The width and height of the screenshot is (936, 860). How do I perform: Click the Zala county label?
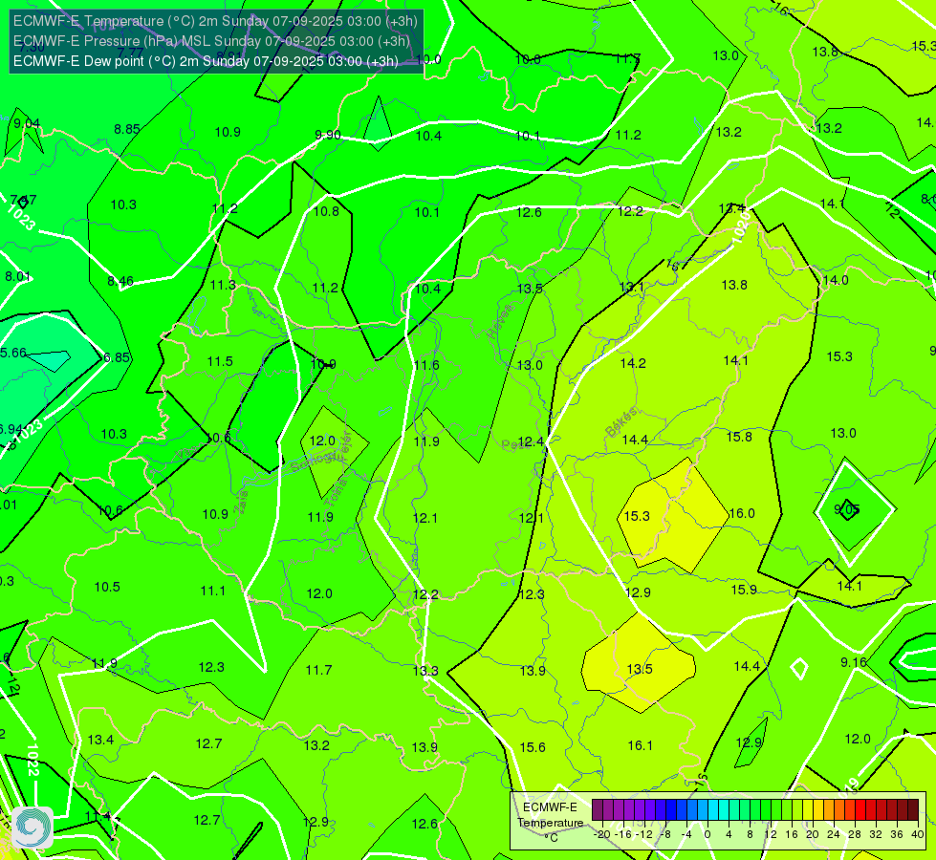241,503
